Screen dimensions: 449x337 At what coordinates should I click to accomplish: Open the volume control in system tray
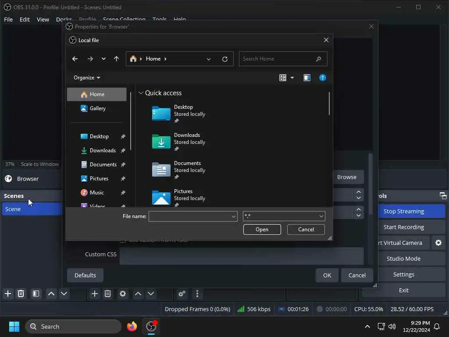pyautogui.click(x=392, y=326)
